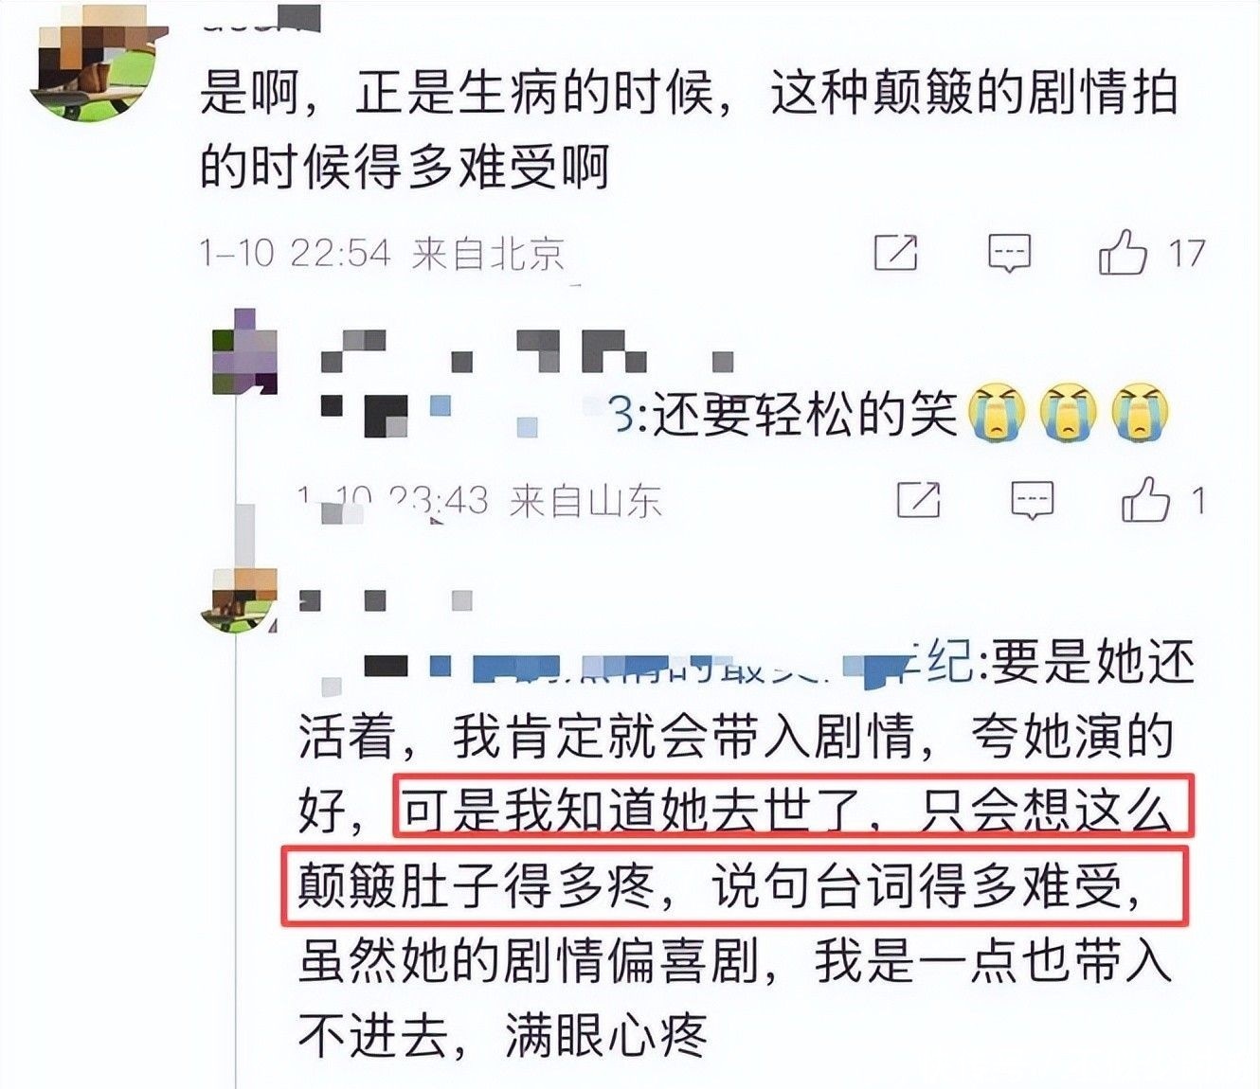Tap the like count 17
This screenshot has width=1260, height=1089.
click(x=1185, y=254)
